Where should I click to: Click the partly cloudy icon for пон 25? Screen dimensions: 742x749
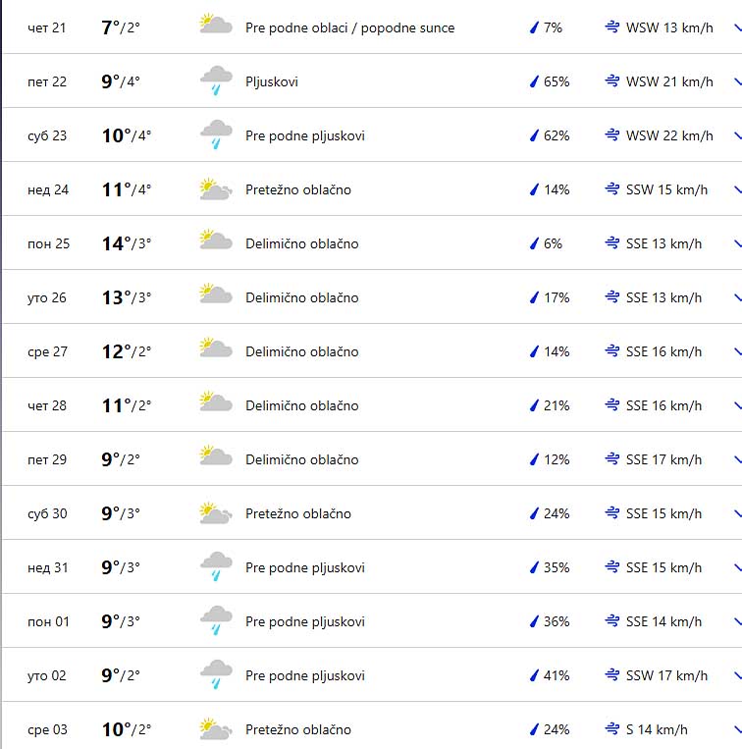coord(215,242)
